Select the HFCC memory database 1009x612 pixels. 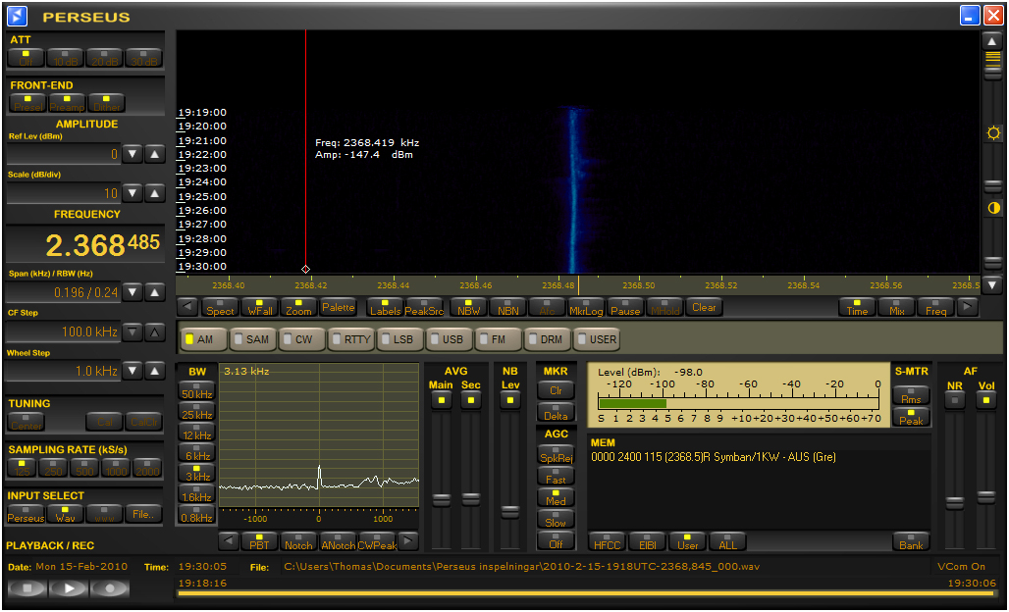608,541
